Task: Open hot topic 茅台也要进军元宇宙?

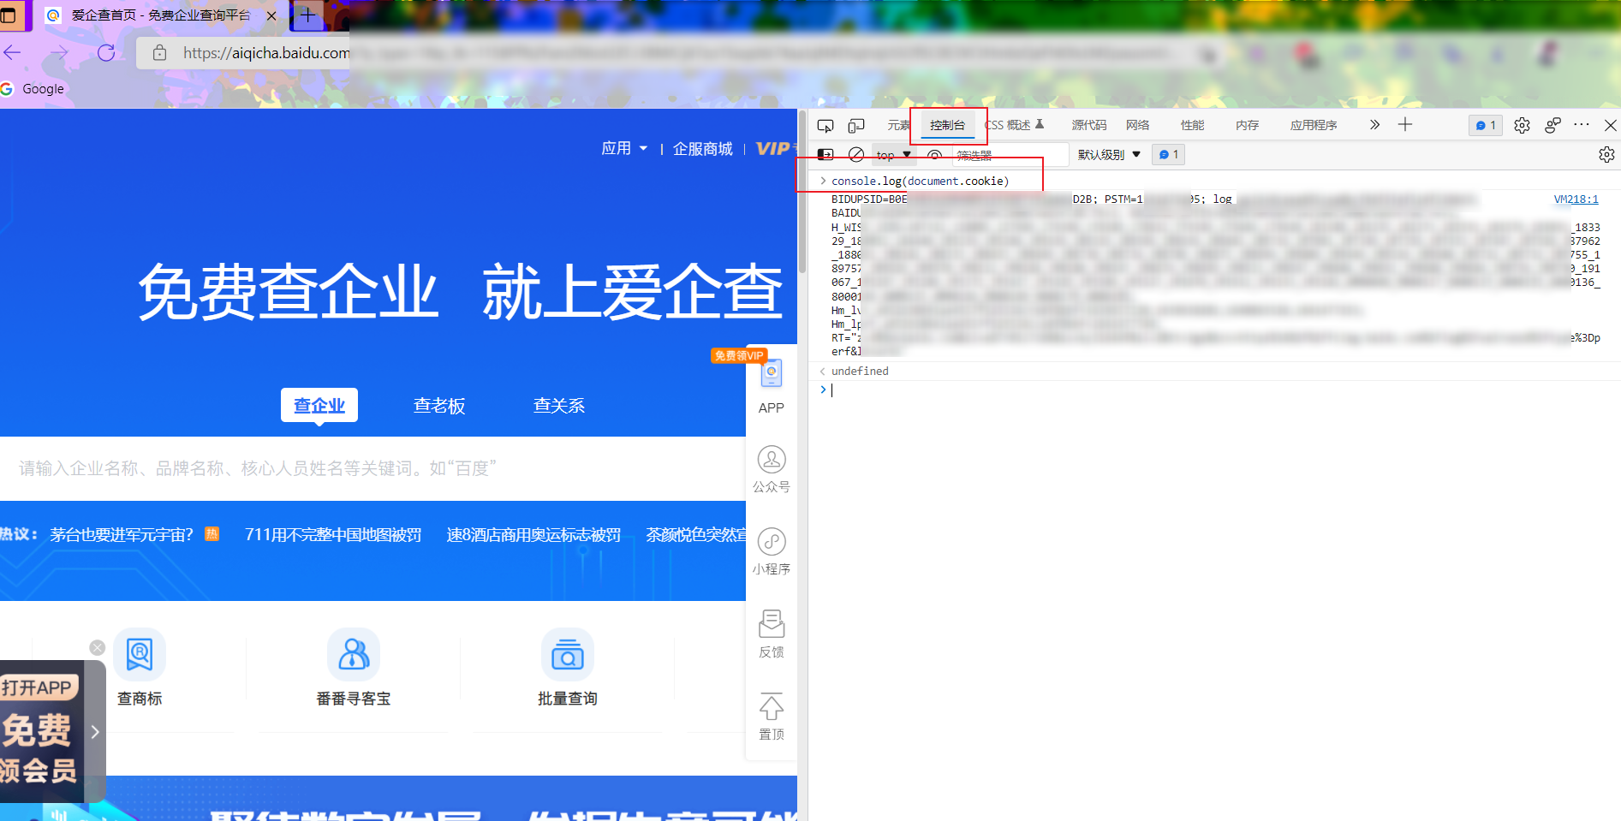Action: click(x=122, y=535)
